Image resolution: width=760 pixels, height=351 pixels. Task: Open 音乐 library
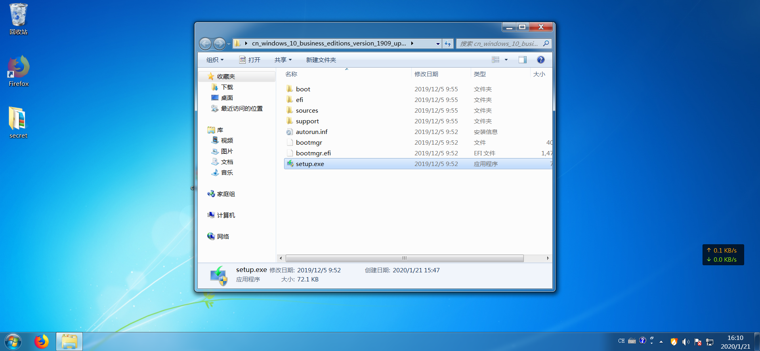point(227,172)
